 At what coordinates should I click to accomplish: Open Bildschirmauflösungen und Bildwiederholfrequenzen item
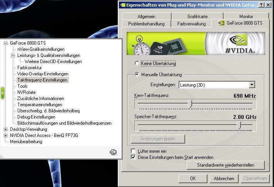[x=64, y=123]
